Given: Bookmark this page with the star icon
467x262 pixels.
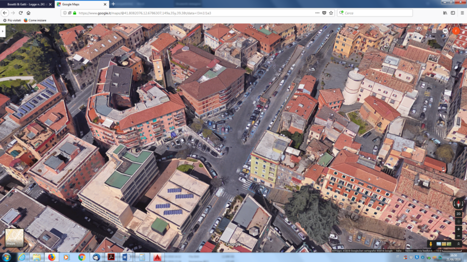Looking at the screenshot, I should [331, 13].
